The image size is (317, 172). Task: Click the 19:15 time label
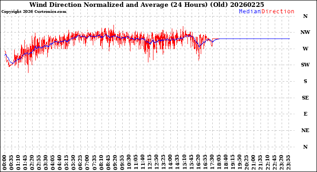(x=232, y=162)
